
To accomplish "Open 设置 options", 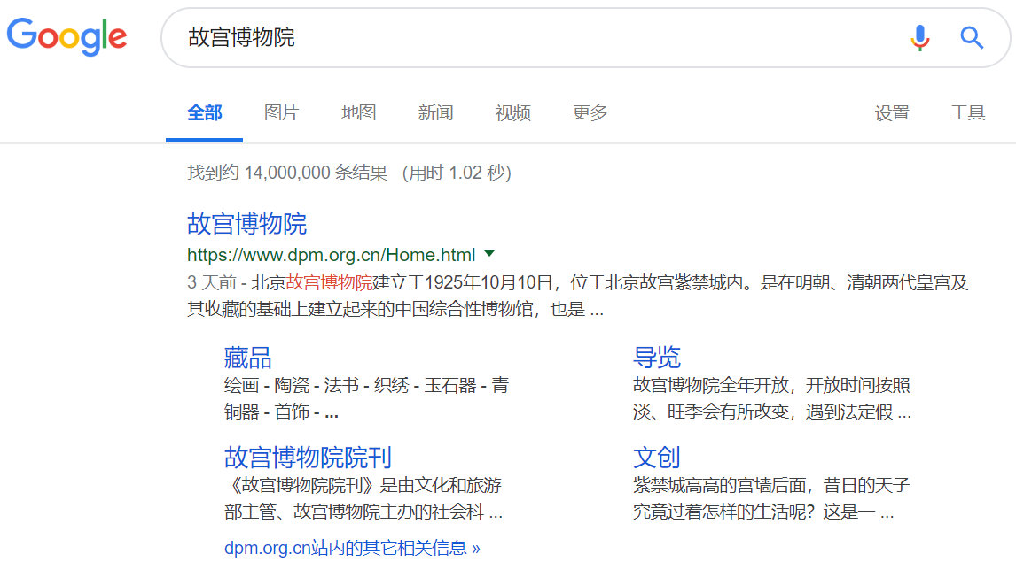I will pos(892,113).
